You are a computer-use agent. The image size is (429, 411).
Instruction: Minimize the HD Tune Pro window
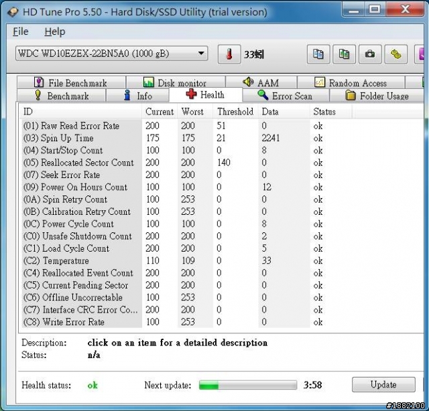coord(354,10)
